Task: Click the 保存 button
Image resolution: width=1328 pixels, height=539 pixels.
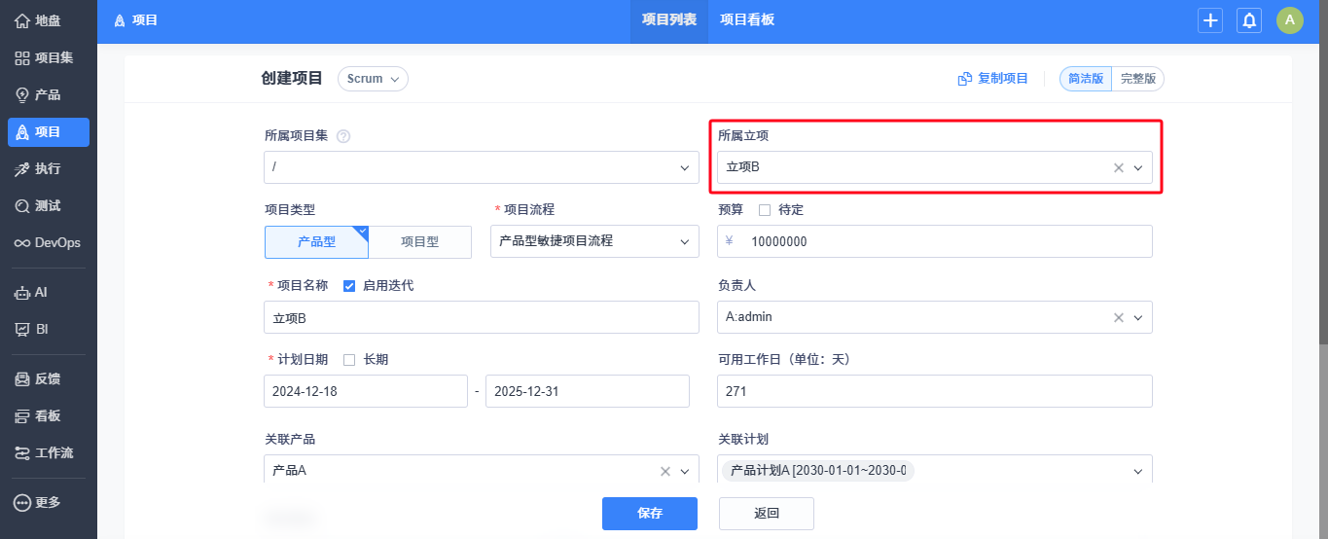Action: pos(650,513)
